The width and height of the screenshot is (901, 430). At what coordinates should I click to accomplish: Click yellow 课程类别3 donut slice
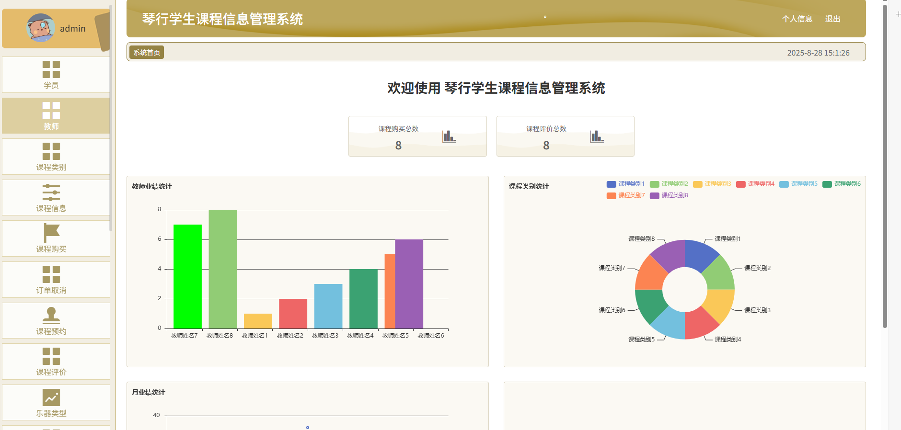(x=720, y=304)
